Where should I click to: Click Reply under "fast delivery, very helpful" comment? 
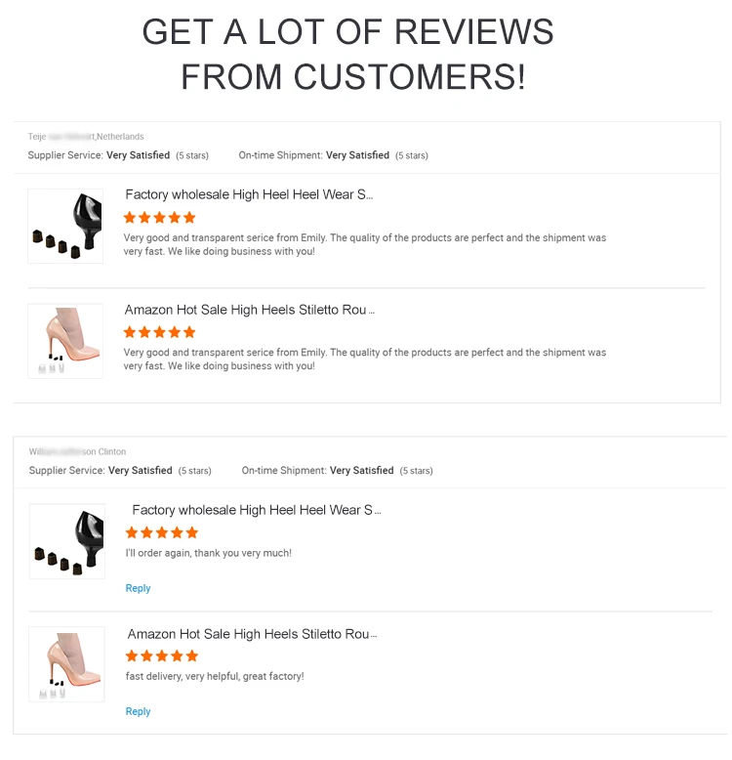138,711
